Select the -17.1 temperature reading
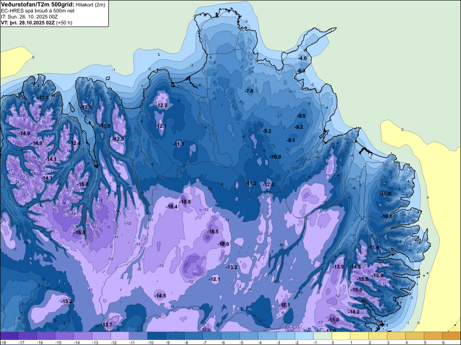 pyautogui.click(x=284, y=305)
